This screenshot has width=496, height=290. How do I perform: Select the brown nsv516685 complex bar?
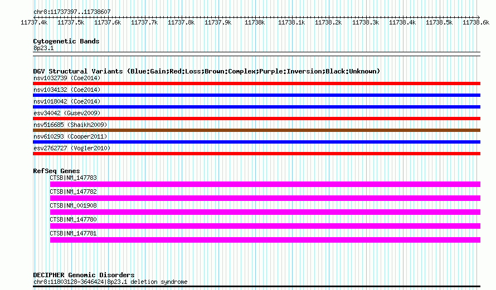coord(256,130)
